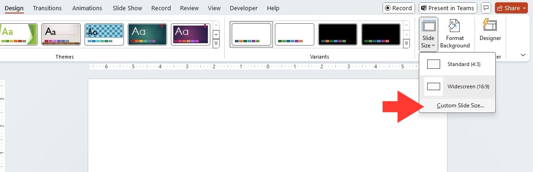The width and height of the screenshot is (533, 172).
Task: Start recording with the Record button
Action: [399, 8]
